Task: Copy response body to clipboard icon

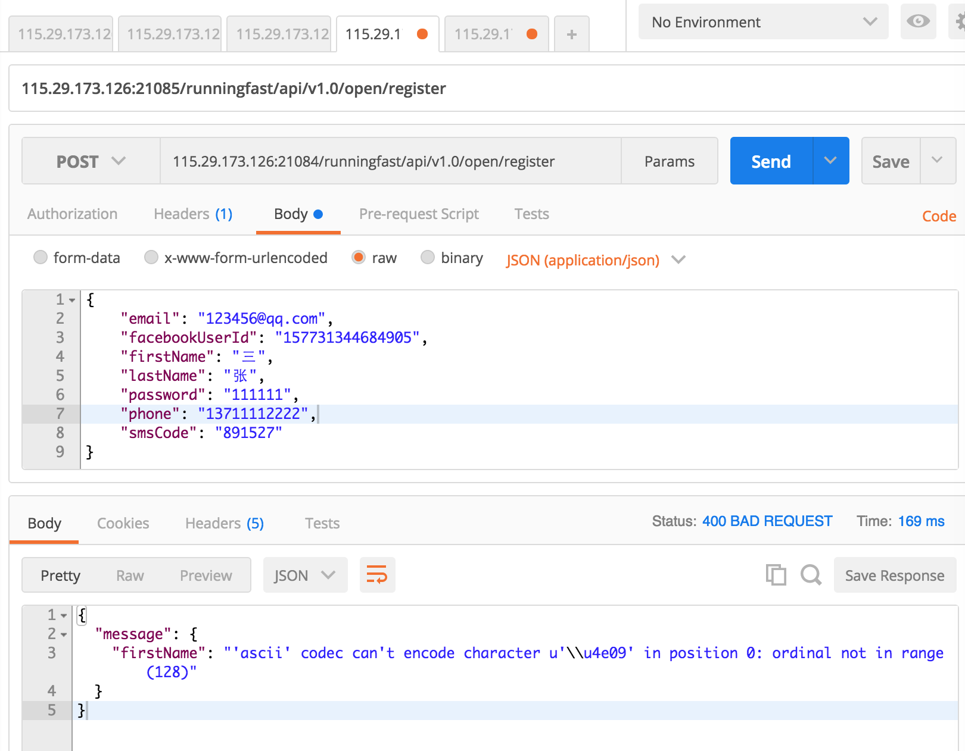Action: pos(776,575)
